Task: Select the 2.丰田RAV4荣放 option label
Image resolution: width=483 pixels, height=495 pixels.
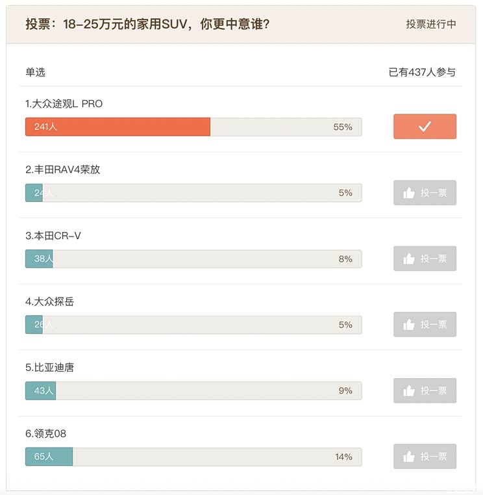Action: click(63, 170)
